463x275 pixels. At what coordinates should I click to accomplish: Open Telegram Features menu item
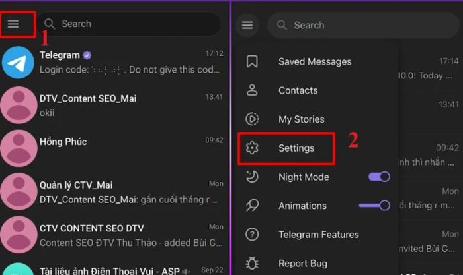coord(317,235)
